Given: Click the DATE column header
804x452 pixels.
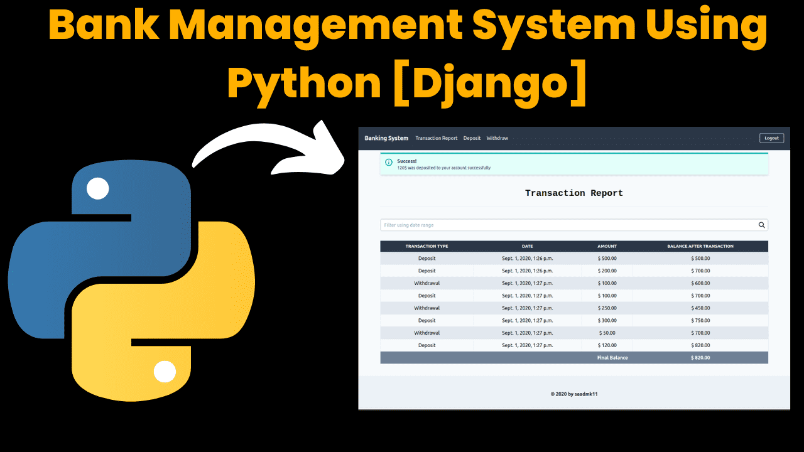Looking at the screenshot, I should (x=527, y=246).
